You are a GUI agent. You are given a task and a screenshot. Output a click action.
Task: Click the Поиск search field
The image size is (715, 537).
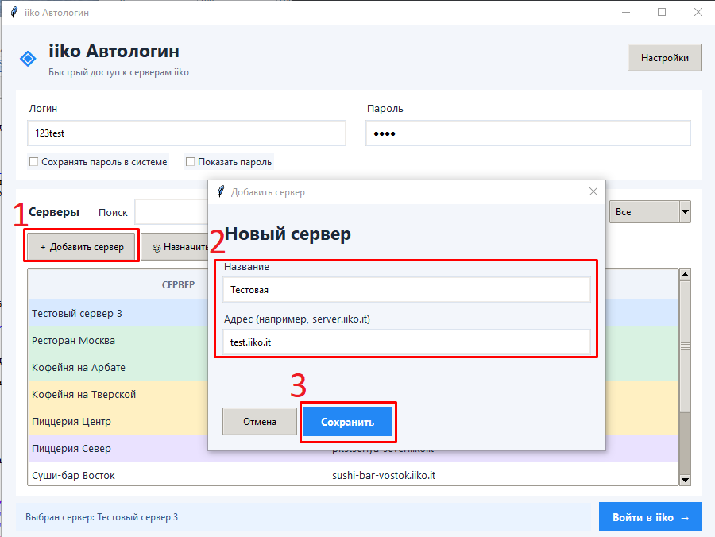click(172, 212)
